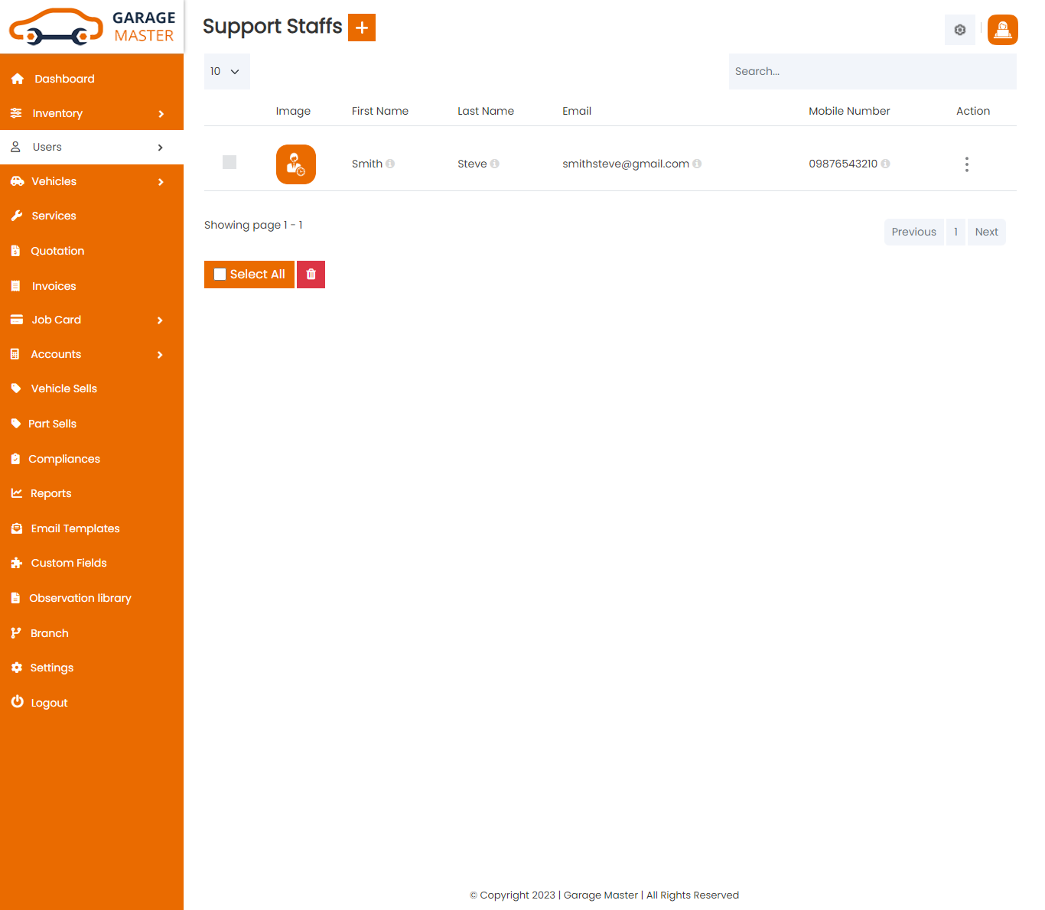1045x910 pixels.
Task: Click the Previous pagination button
Action: 913,232
